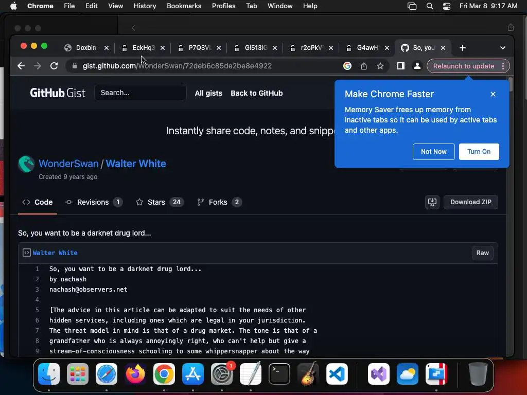
Task: Click Walter White file name link
Action: click(x=55, y=253)
